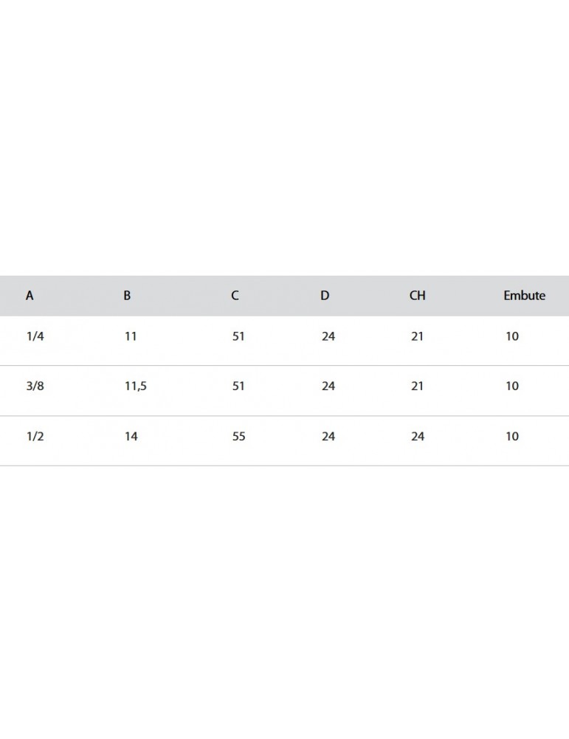Screen dimensions: 569x739
Task: Select the 11,5 value in column B
Action: pyautogui.click(x=135, y=386)
